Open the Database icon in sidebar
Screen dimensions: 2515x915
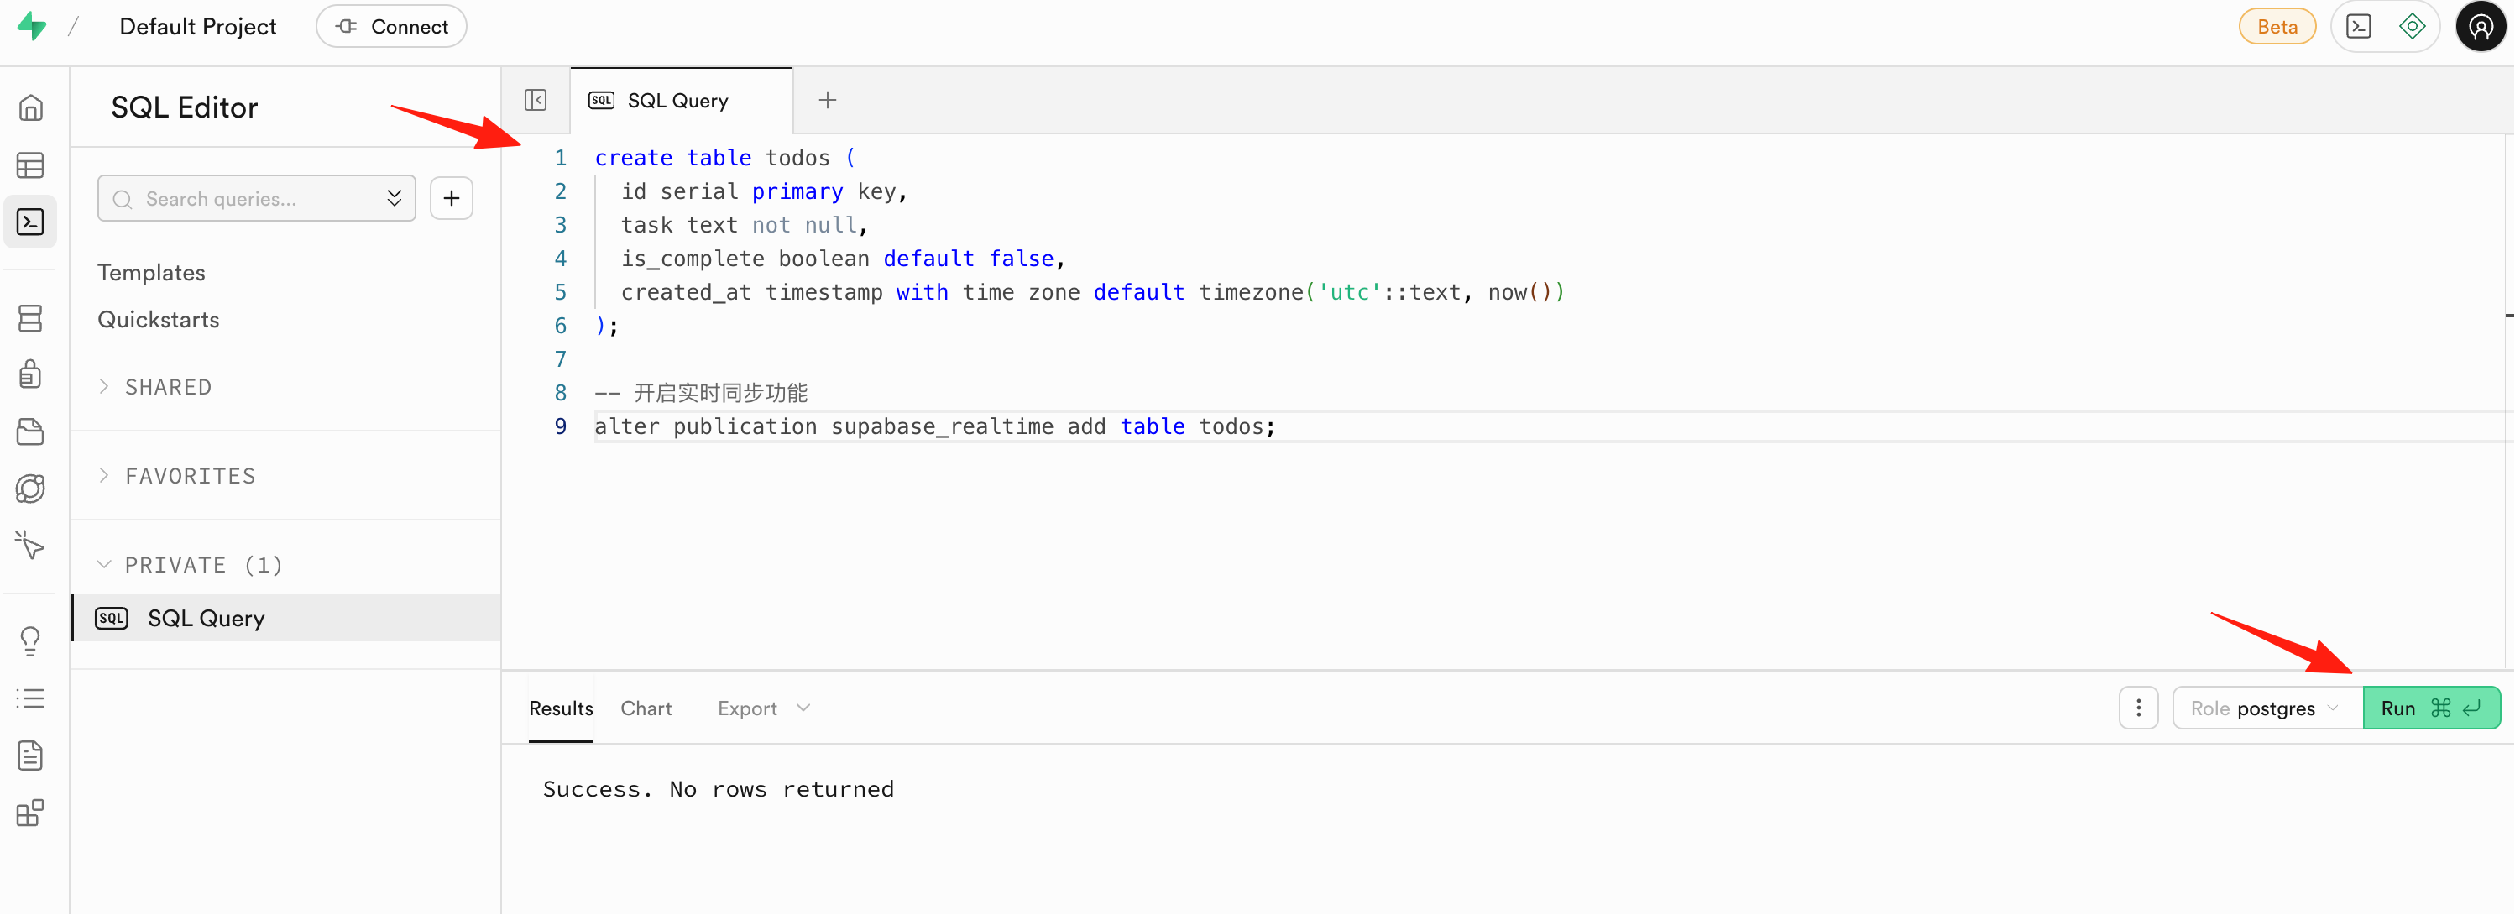click(x=31, y=317)
